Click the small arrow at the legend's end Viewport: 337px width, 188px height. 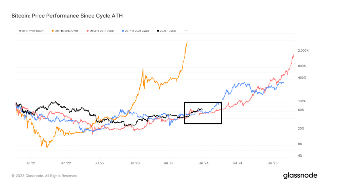pyautogui.click(x=186, y=31)
